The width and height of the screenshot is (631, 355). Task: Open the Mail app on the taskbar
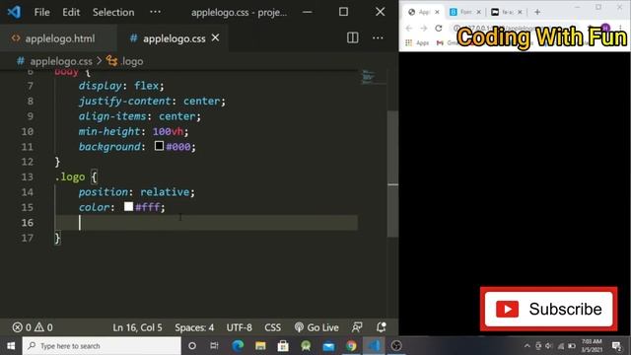coord(328,346)
